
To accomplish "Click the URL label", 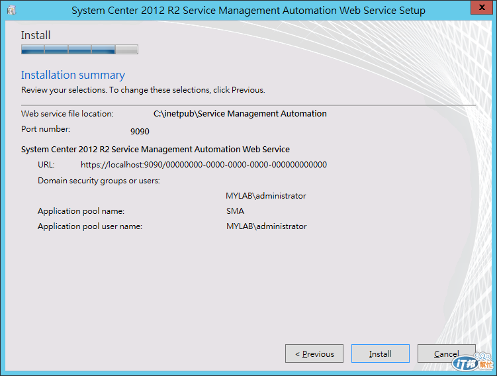I will [46, 165].
